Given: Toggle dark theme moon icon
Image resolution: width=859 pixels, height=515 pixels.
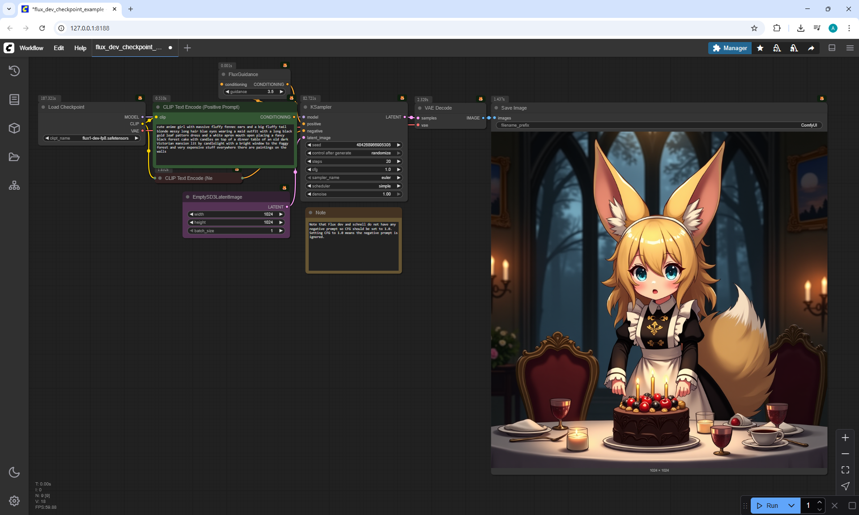Looking at the screenshot, I should tap(14, 472).
